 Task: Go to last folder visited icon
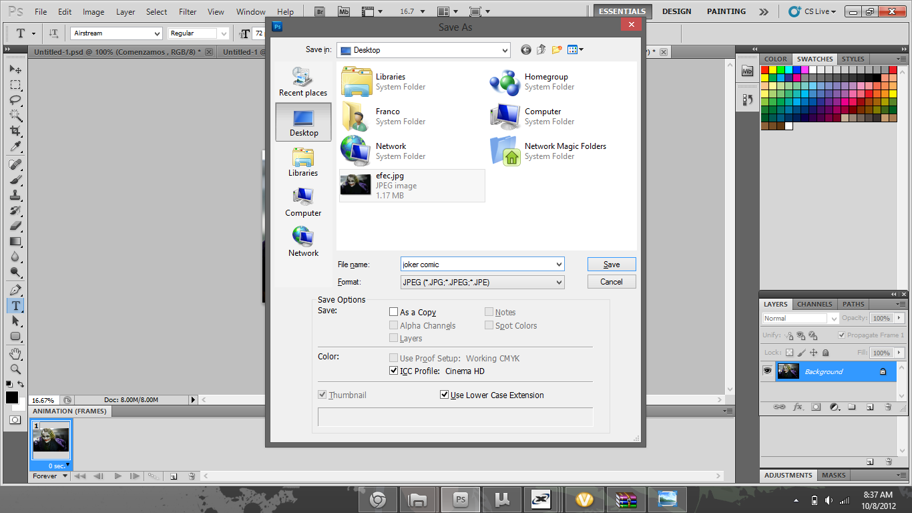[x=526, y=49]
